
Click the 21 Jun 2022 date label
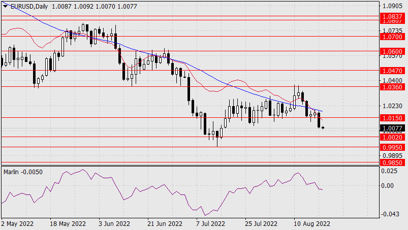[165, 224]
